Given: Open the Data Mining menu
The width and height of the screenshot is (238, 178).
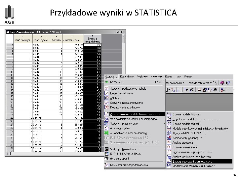Looking at the screenshot, I should [127, 77].
